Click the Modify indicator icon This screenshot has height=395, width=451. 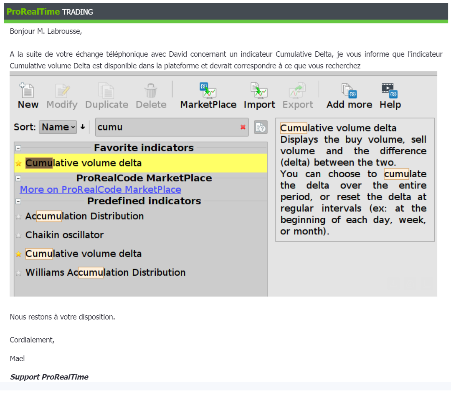coord(62,91)
